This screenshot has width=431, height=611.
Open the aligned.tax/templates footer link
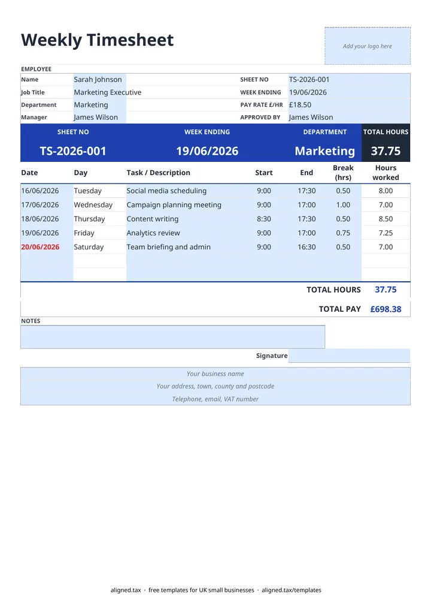tap(292, 590)
